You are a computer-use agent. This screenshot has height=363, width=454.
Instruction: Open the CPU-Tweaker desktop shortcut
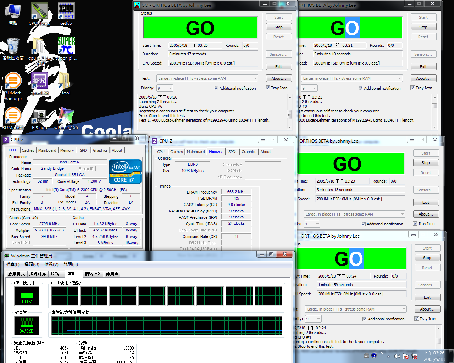39,14
